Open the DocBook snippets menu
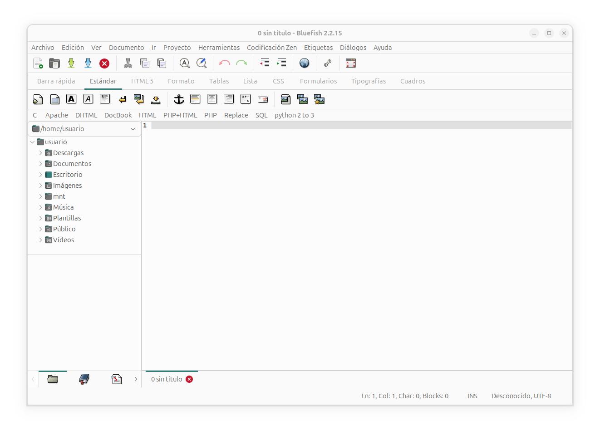 pyautogui.click(x=118, y=115)
